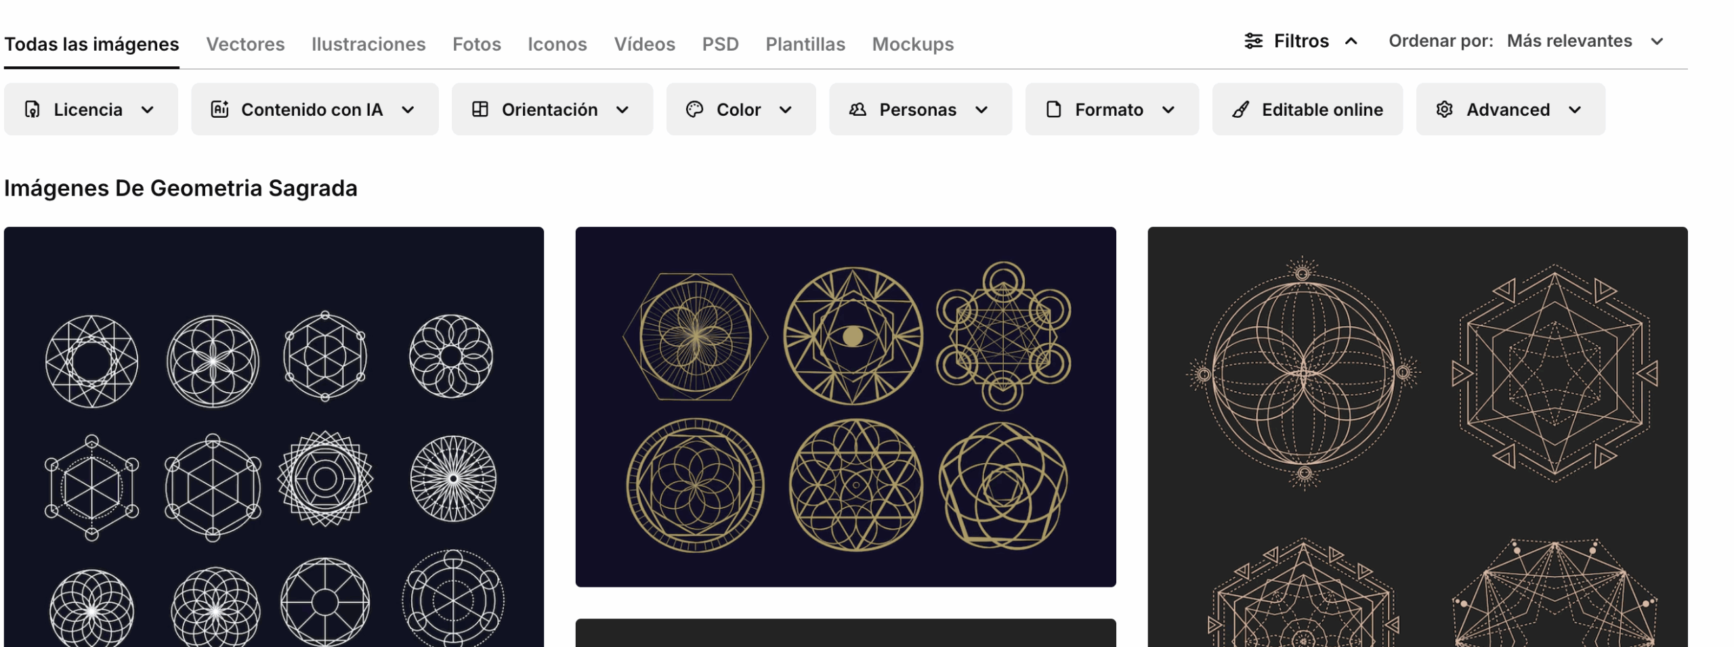The width and height of the screenshot is (1734, 647).
Task: Click the Formato document icon
Action: [1053, 110]
